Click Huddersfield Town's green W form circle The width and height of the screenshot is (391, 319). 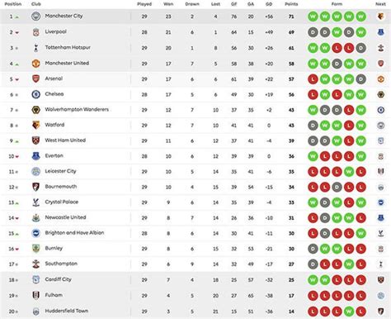349,312
